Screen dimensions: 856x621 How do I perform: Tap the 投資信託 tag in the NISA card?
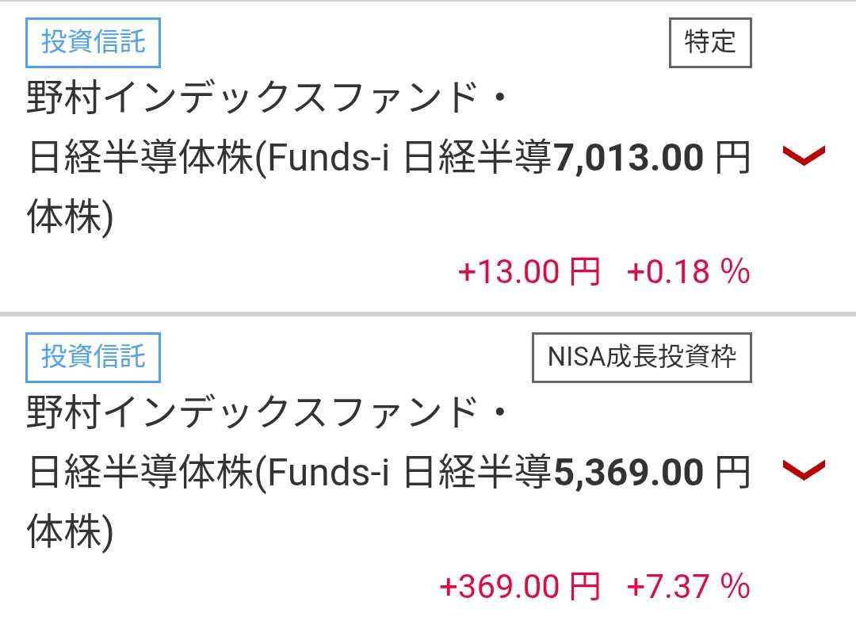94,356
